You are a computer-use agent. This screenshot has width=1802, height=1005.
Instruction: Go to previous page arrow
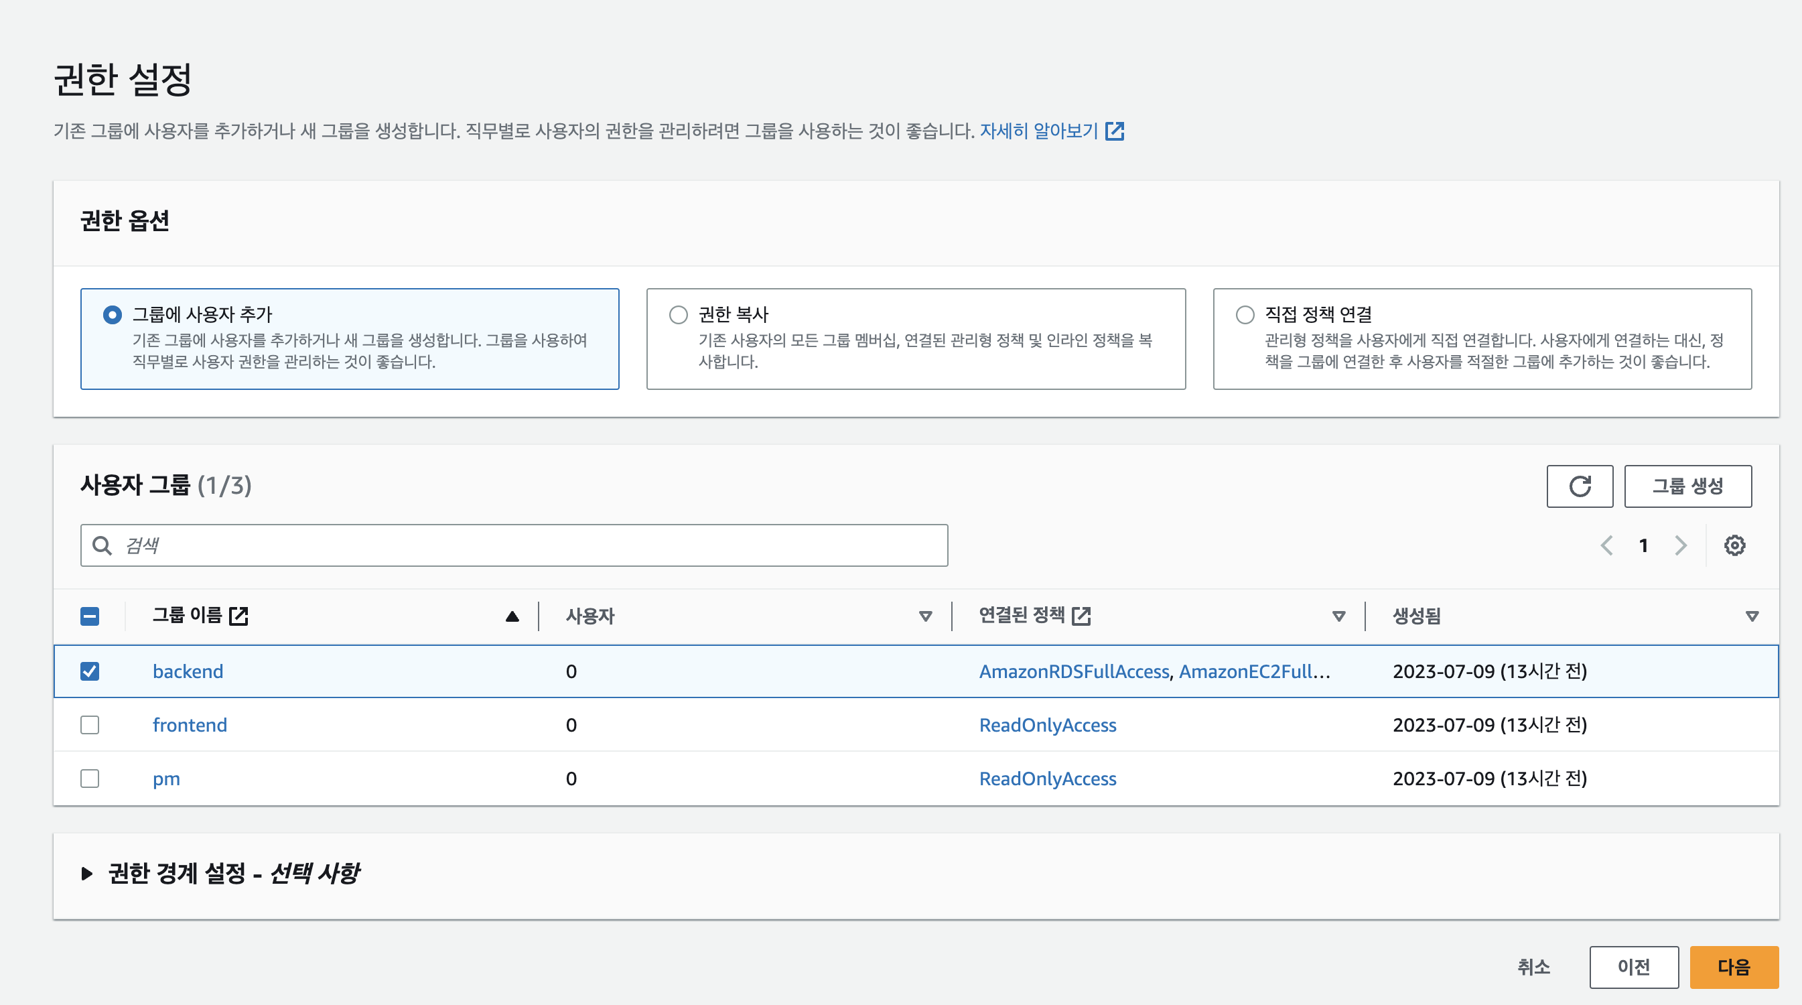coord(1607,545)
